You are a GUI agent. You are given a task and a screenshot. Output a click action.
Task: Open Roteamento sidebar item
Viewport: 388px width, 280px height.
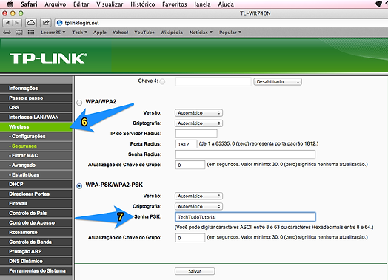tap(36, 232)
